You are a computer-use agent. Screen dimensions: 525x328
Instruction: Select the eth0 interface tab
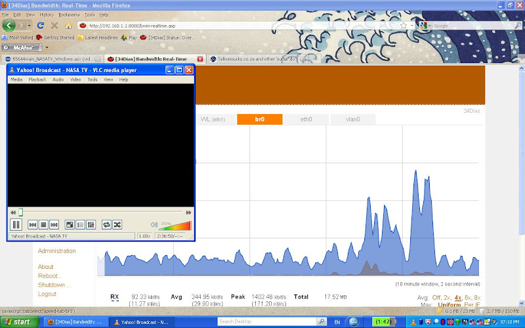click(x=306, y=119)
